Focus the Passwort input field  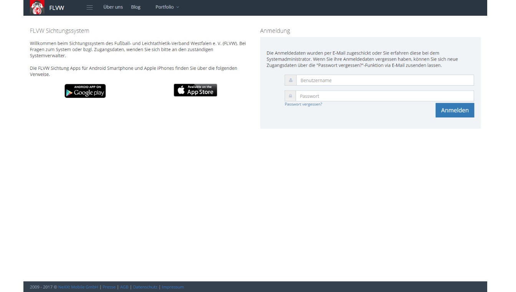click(385, 96)
